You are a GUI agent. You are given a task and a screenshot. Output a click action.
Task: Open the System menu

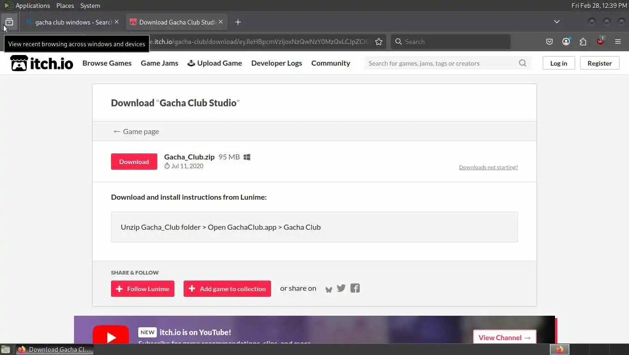point(90,6)
